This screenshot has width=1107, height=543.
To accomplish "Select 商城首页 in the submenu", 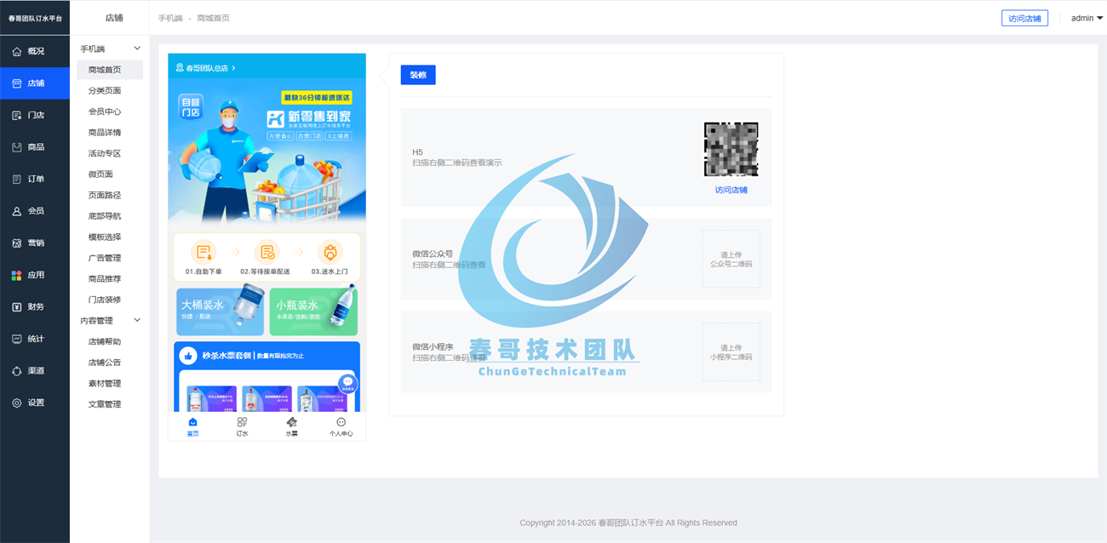I will point(110,70).
